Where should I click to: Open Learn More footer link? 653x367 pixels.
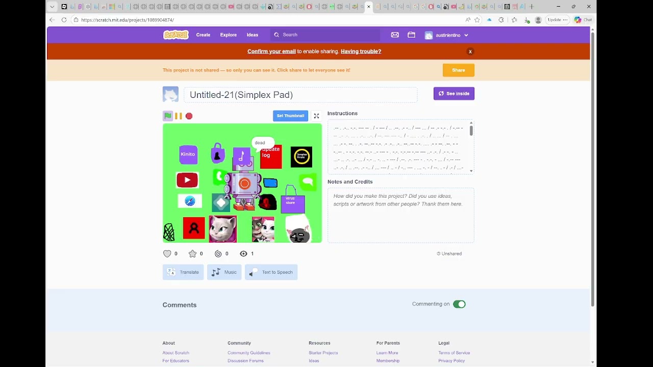coord(387,353)
